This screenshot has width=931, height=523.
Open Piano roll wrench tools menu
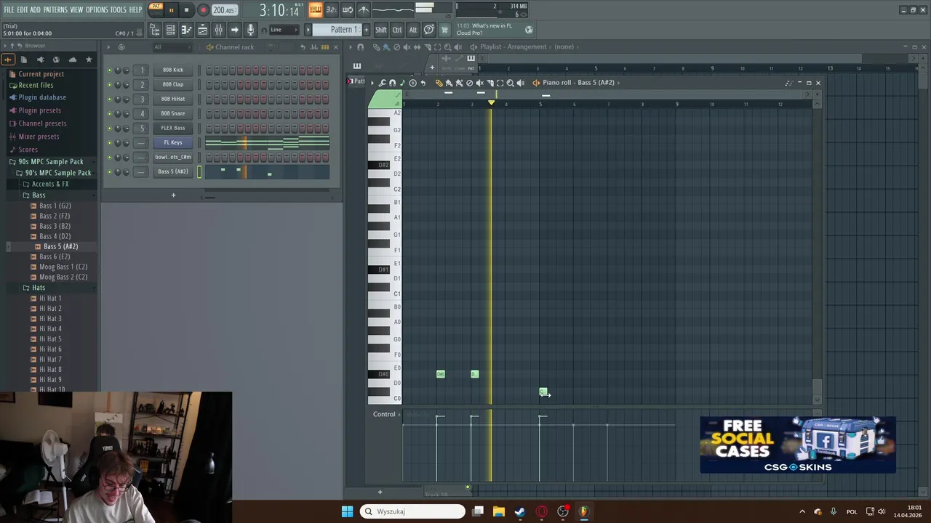(x=383, y=83)
